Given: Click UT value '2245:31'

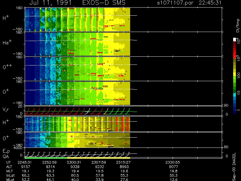Looking at the screenshot, I should point(25,162).
